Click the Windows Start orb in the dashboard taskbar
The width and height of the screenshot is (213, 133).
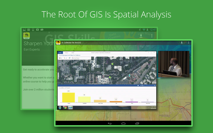tap(60, 108)
